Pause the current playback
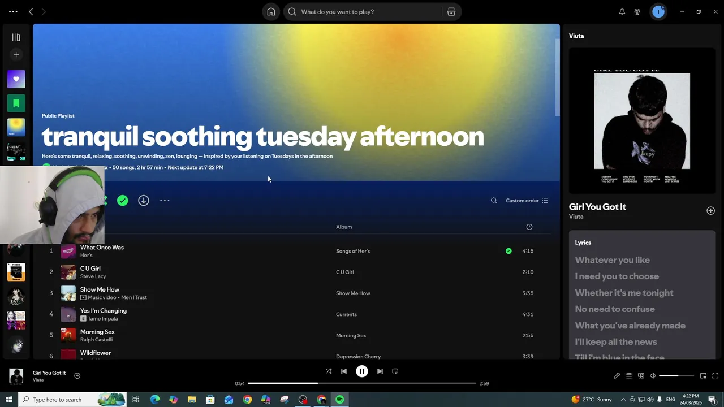Image resolution: width=724 pixels, height=407 pixels. 362,371
